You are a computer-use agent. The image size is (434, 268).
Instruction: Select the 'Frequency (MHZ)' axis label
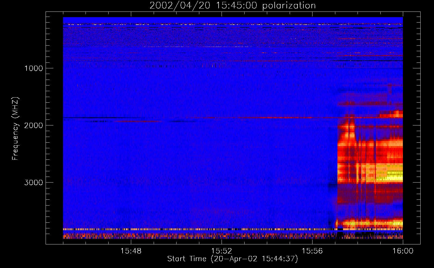(15, 129)
